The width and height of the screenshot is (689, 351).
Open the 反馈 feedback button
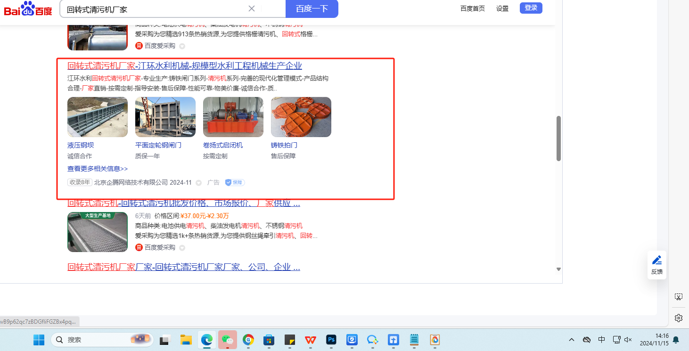click(657, 265)
